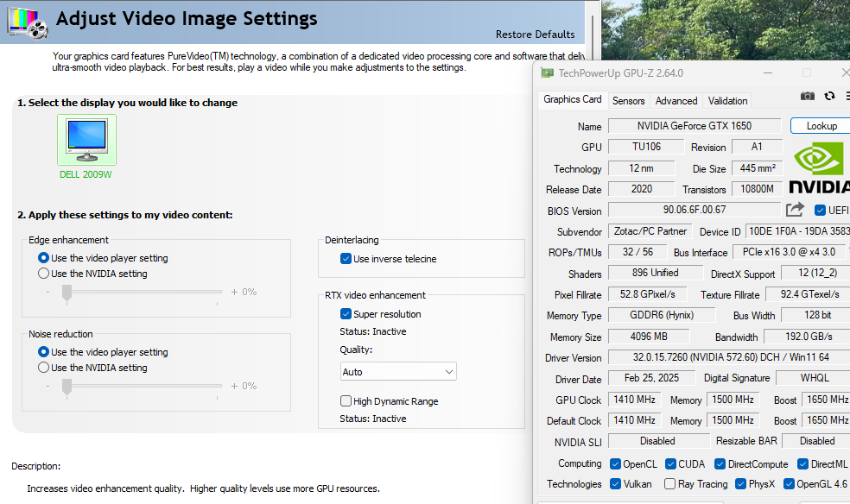The width and height of the screenshot is (850, 504).
Task: Click the DirectX Support field 12 (12_2)
Action: (x=815, y=273)
